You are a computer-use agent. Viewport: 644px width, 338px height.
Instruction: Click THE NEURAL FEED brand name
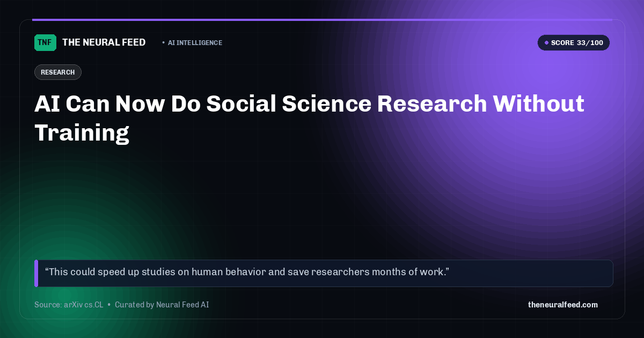point(104,42)
